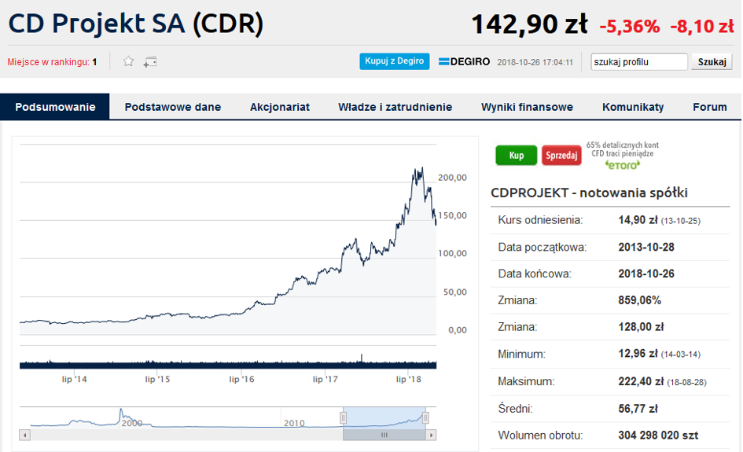Click the 50,00 y-axis label
743x452 pixels.
(455, 292)
